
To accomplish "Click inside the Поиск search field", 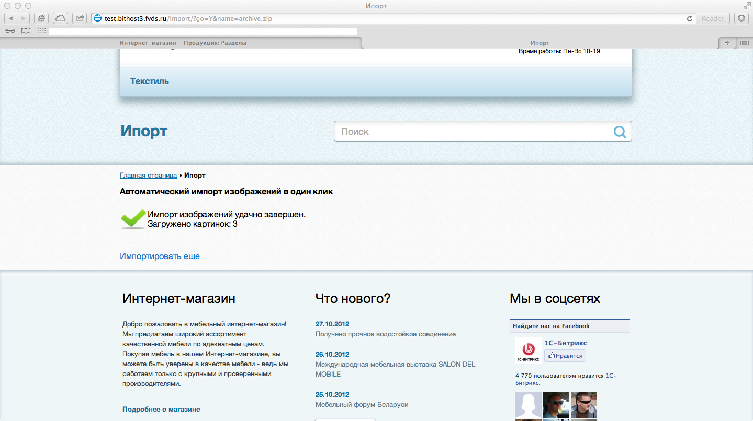I will tap(460, 131).
